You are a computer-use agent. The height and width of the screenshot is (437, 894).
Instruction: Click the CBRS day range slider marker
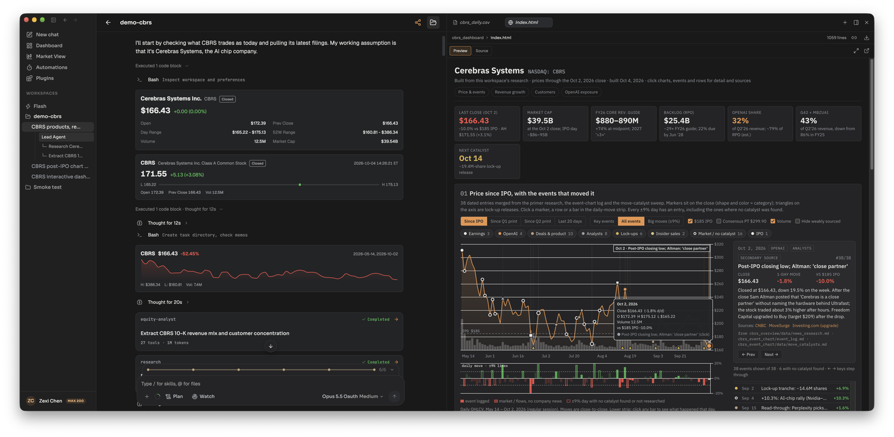click(300, 184)
